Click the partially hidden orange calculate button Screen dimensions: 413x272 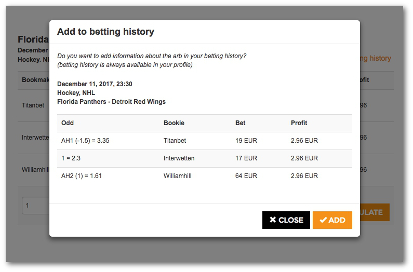[375, 212]
